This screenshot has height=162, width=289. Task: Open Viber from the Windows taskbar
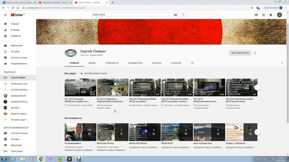[x=51, y=159]
